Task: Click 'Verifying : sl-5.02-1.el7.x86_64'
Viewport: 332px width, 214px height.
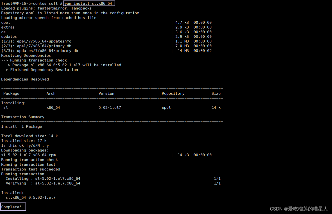Action: (43, 183)
